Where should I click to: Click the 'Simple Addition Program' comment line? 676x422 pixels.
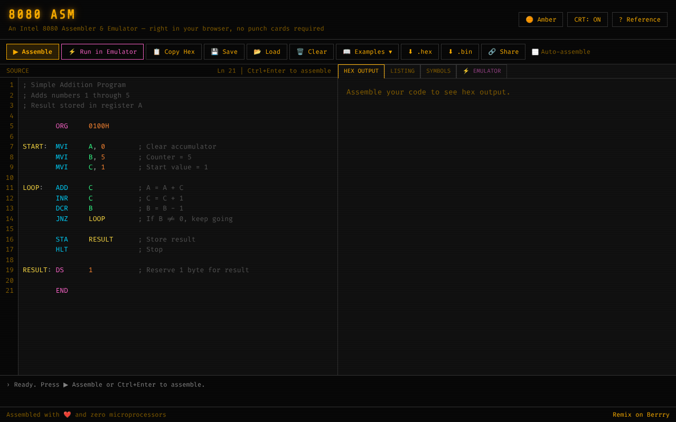click(x=74, y=85)
